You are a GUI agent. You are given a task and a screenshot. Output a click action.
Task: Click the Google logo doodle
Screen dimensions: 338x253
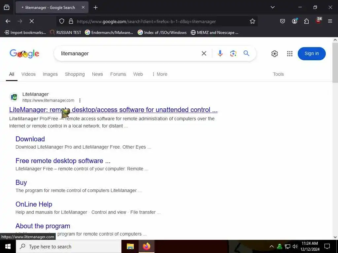24,54
